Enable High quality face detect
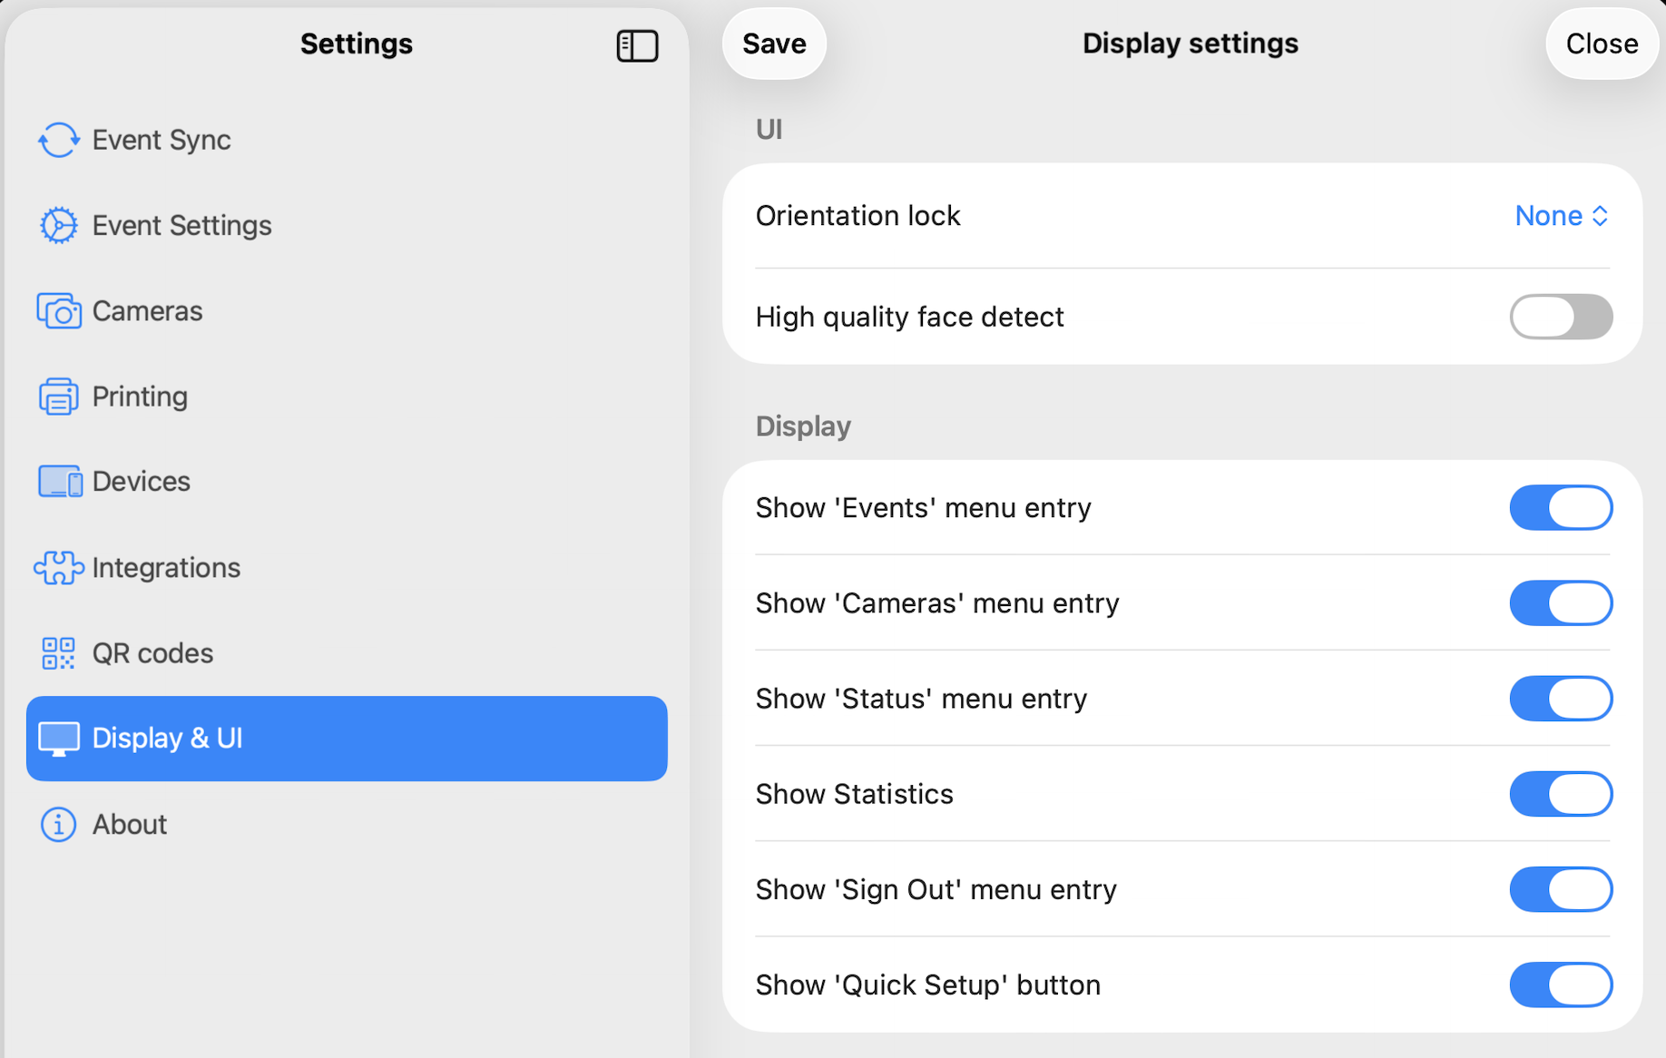This screenshot has height=1058, width=1666. point(1560,317)
